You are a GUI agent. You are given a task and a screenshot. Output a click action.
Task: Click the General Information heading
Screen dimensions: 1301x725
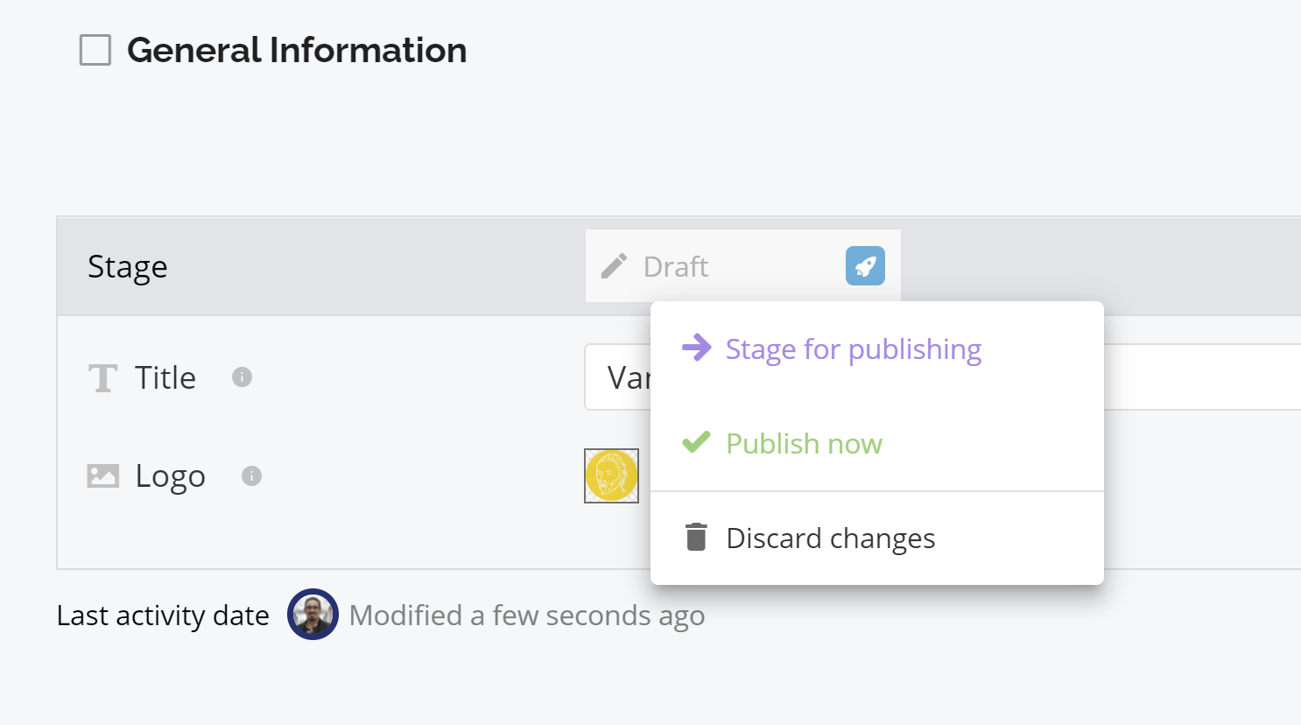tap(297, 50)
